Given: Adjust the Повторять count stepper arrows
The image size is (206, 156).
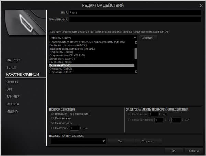Looking at the screenshot, I should pos(81,128).
